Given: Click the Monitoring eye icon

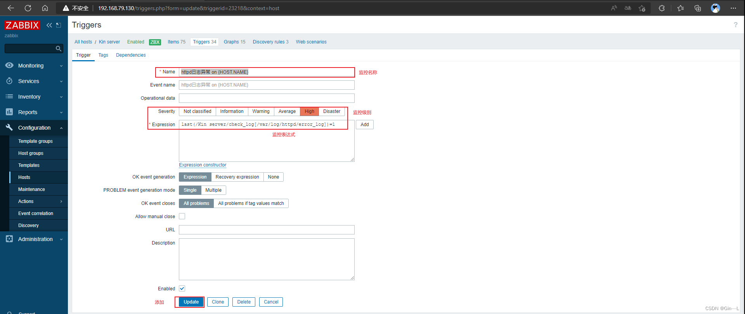Looking at the screenshot, I should click(9, 66).
